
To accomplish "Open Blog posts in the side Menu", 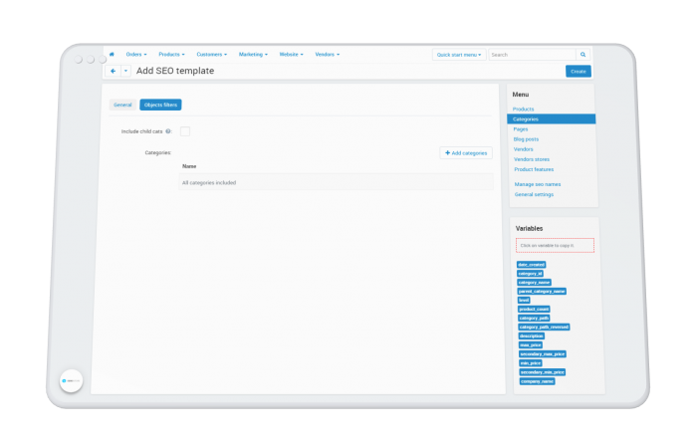I will click(x=526, y=139).
